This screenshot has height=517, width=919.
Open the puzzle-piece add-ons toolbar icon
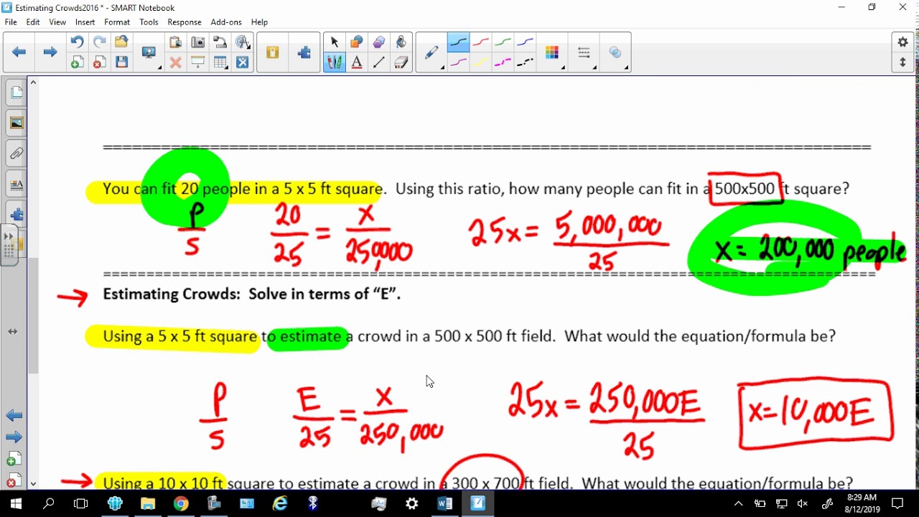(x=304, y=52)
